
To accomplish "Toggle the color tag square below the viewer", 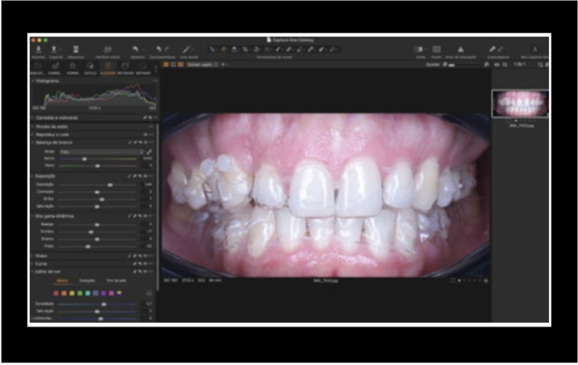I will (x=452, y=281).
